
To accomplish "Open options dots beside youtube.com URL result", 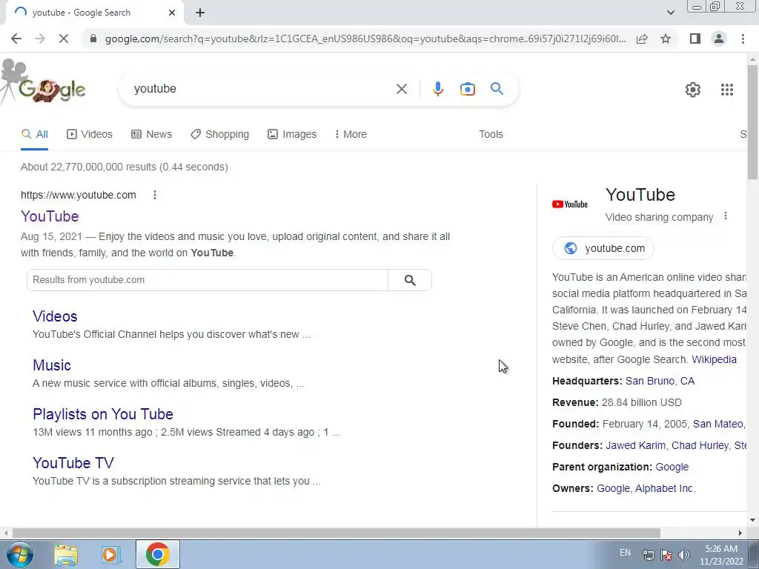I will (155, 195).
